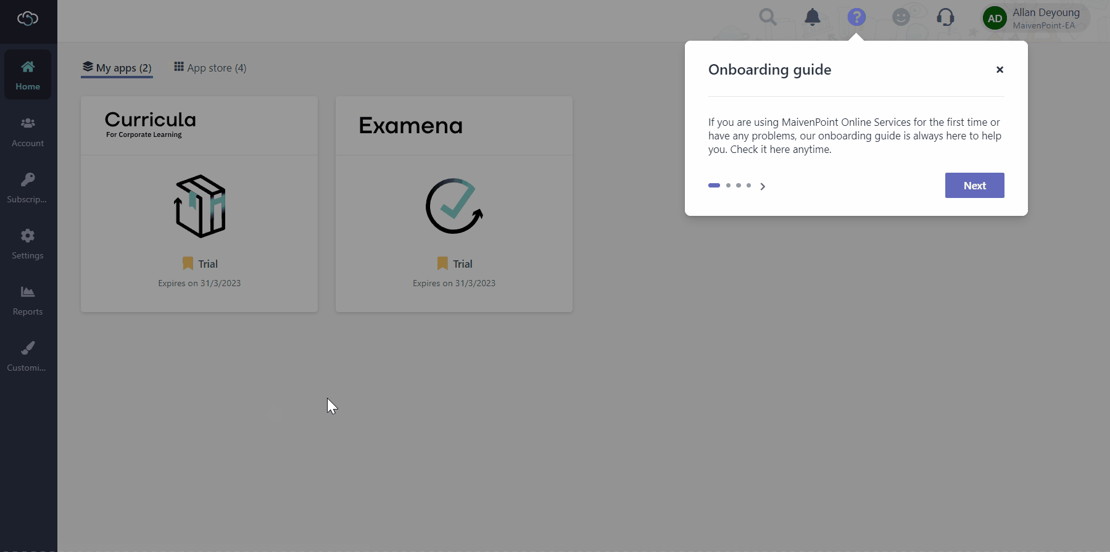Click the Examena checkmark app icon
The width and height of the screenshot is (1110, 552).
[454, 206]
